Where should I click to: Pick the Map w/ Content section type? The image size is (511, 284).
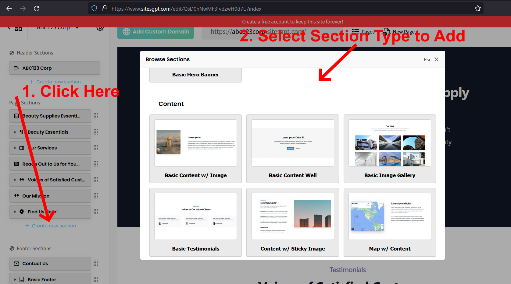click(389, 222)
